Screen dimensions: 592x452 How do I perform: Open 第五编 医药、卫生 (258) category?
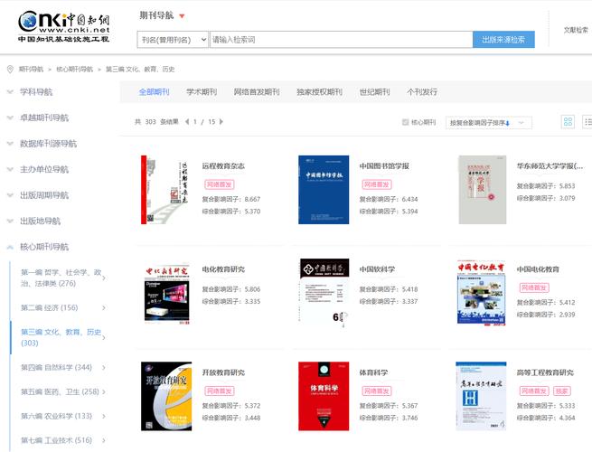coord(60,391)
